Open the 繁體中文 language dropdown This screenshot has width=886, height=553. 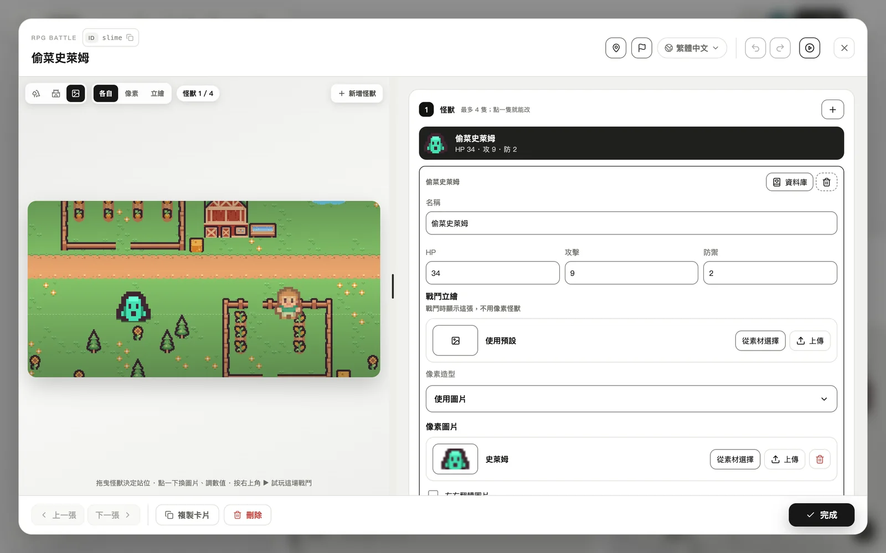point(692,48)
